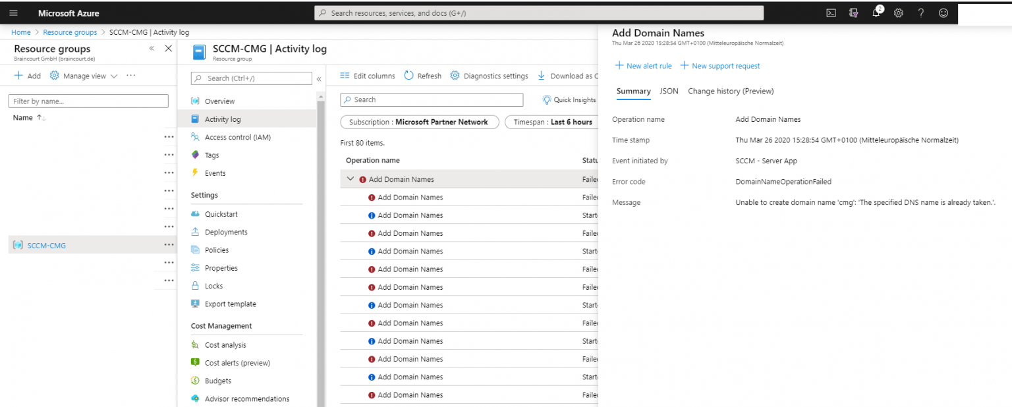Screen dimensions: 1012x407
Task: Open the Manage view dropdown
Action: [83, 75]
